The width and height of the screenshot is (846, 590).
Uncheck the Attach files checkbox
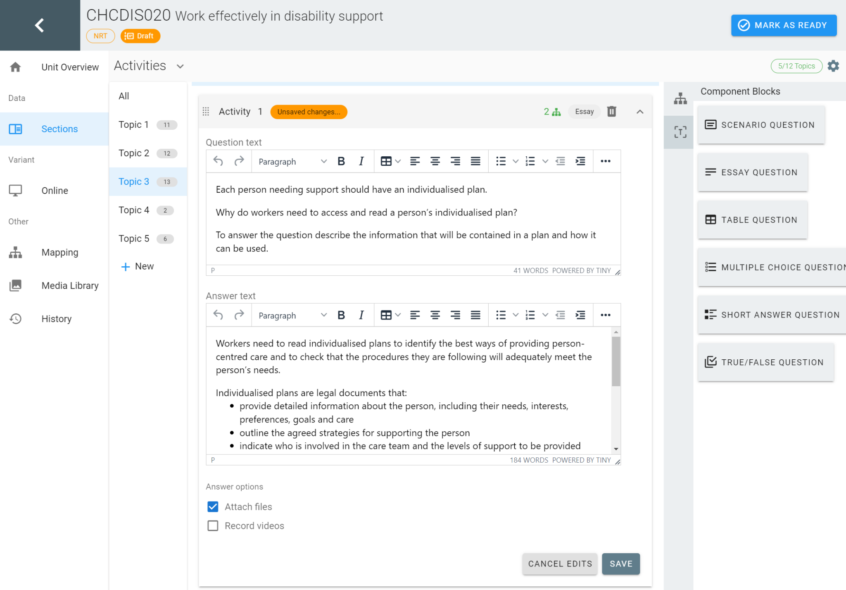[213, 507]
